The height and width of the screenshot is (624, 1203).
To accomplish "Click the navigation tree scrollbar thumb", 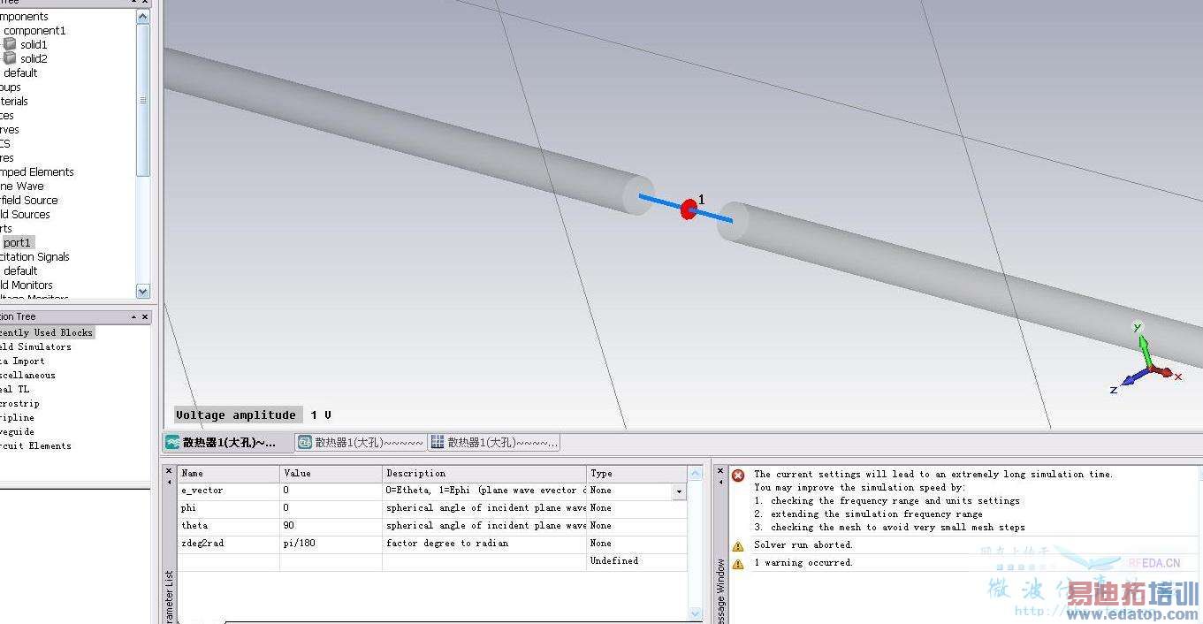I will click(143, 99).
